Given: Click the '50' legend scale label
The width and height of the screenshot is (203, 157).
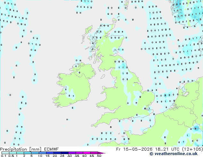Looking at the screenshot, I should point(99,156).
